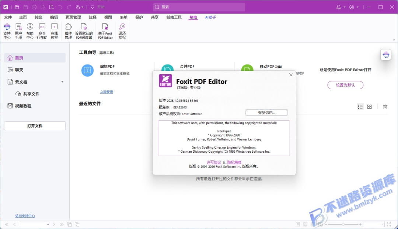
Task: Click the License Info (授权信息...) button
Action: pos(266,113)
